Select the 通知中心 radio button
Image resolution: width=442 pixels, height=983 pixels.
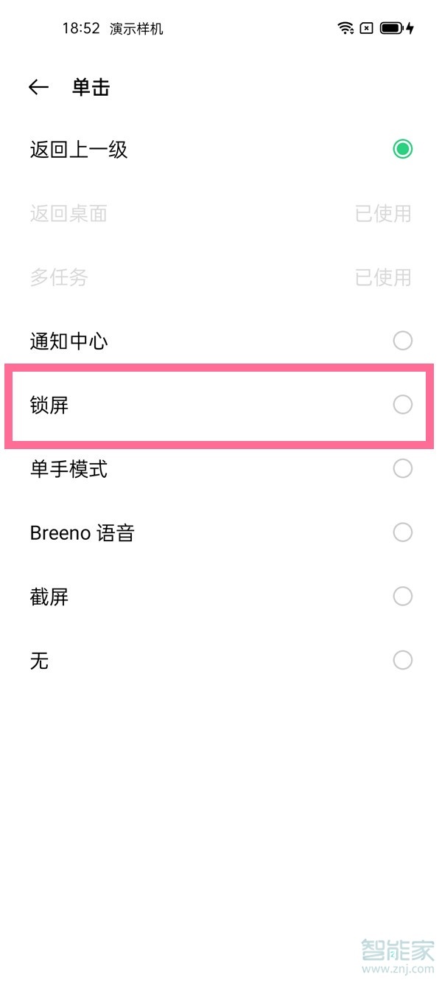pos(402,341)
